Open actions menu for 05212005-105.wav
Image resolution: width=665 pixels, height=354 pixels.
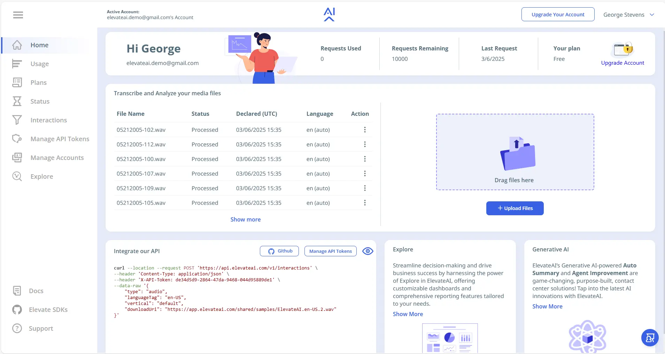click(x=365, y=203)
